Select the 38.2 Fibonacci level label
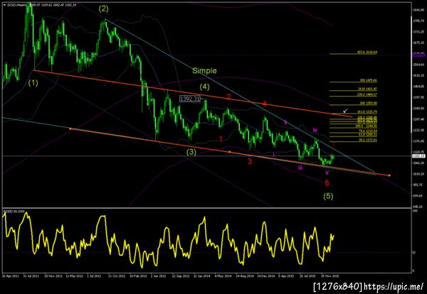 (368, 140)
